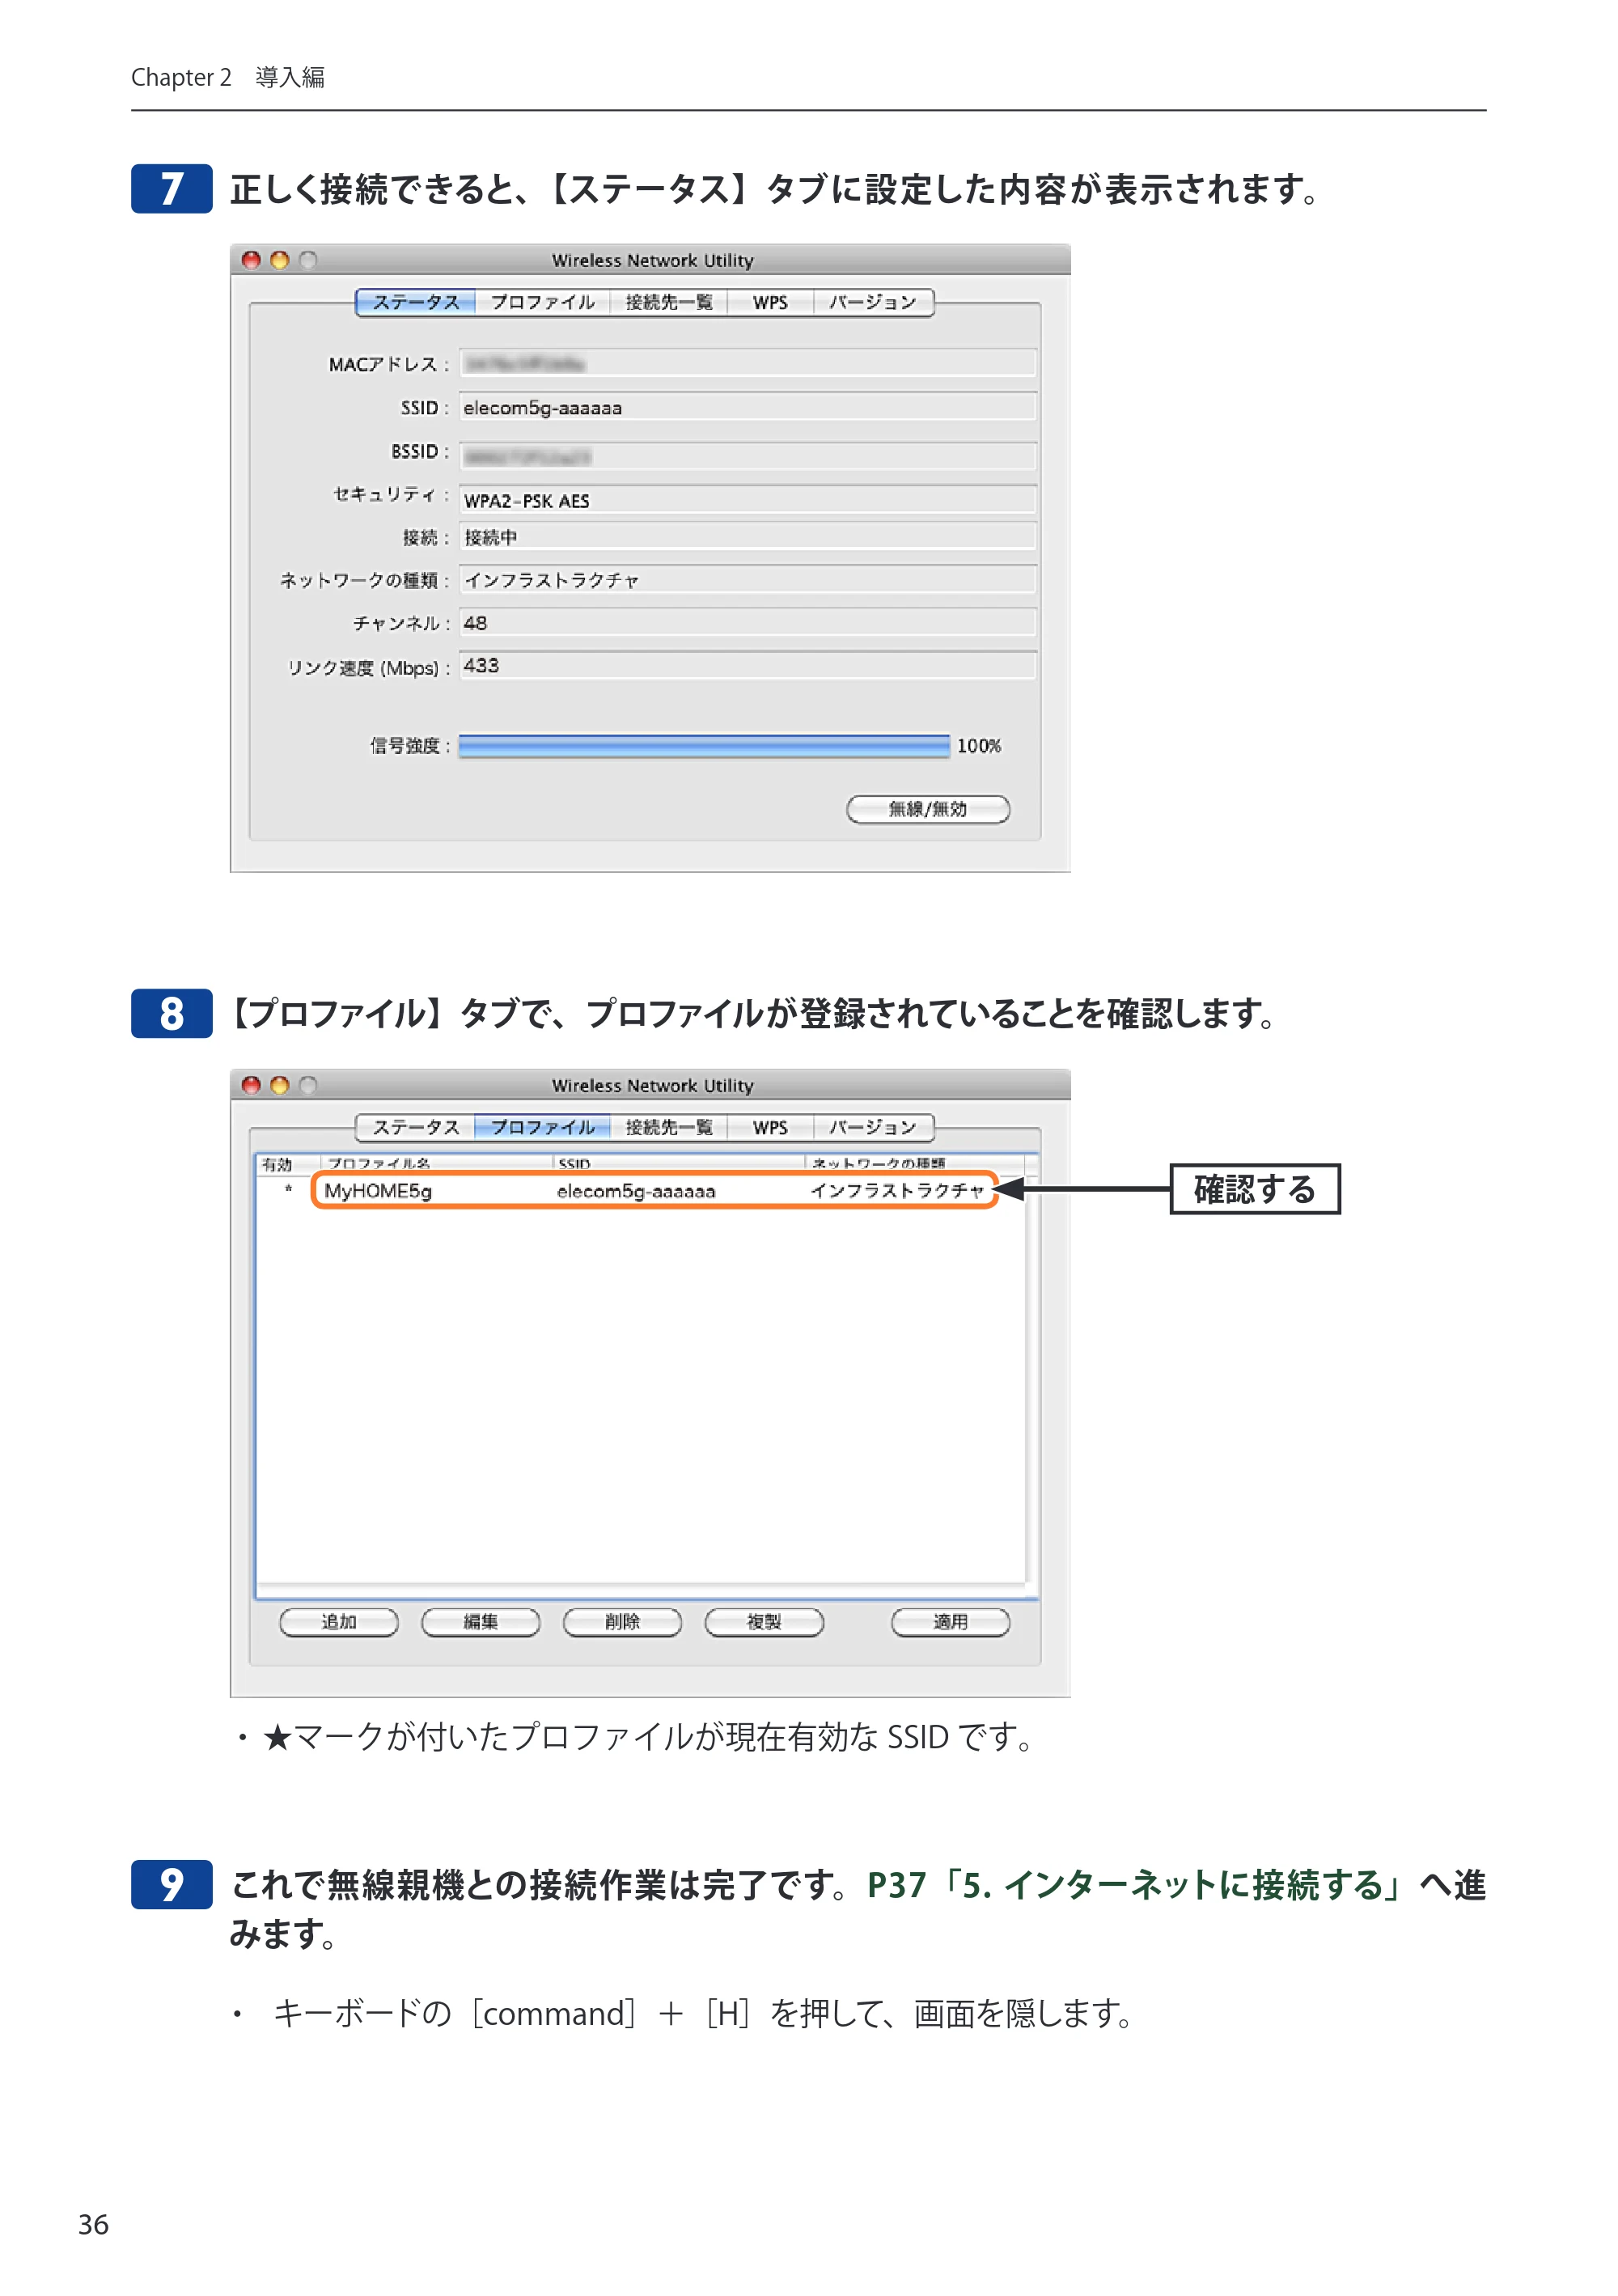Viewport: 1618px width, 2296px height.
Task: Click the 無線/無効 button
Action: click(928, 809)
